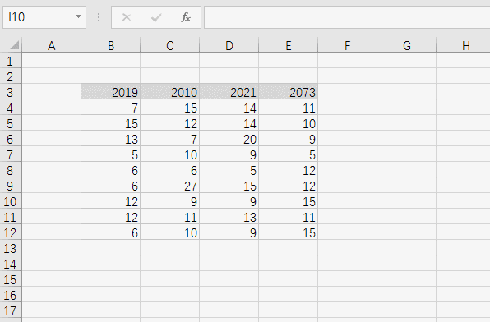This screenshot has height=322, width=490.
Task: Select row 17 header
Action: coord(11,310)
